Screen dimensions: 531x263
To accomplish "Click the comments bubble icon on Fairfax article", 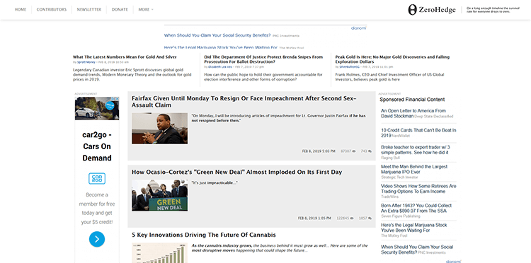I will [x=370, y=151].
